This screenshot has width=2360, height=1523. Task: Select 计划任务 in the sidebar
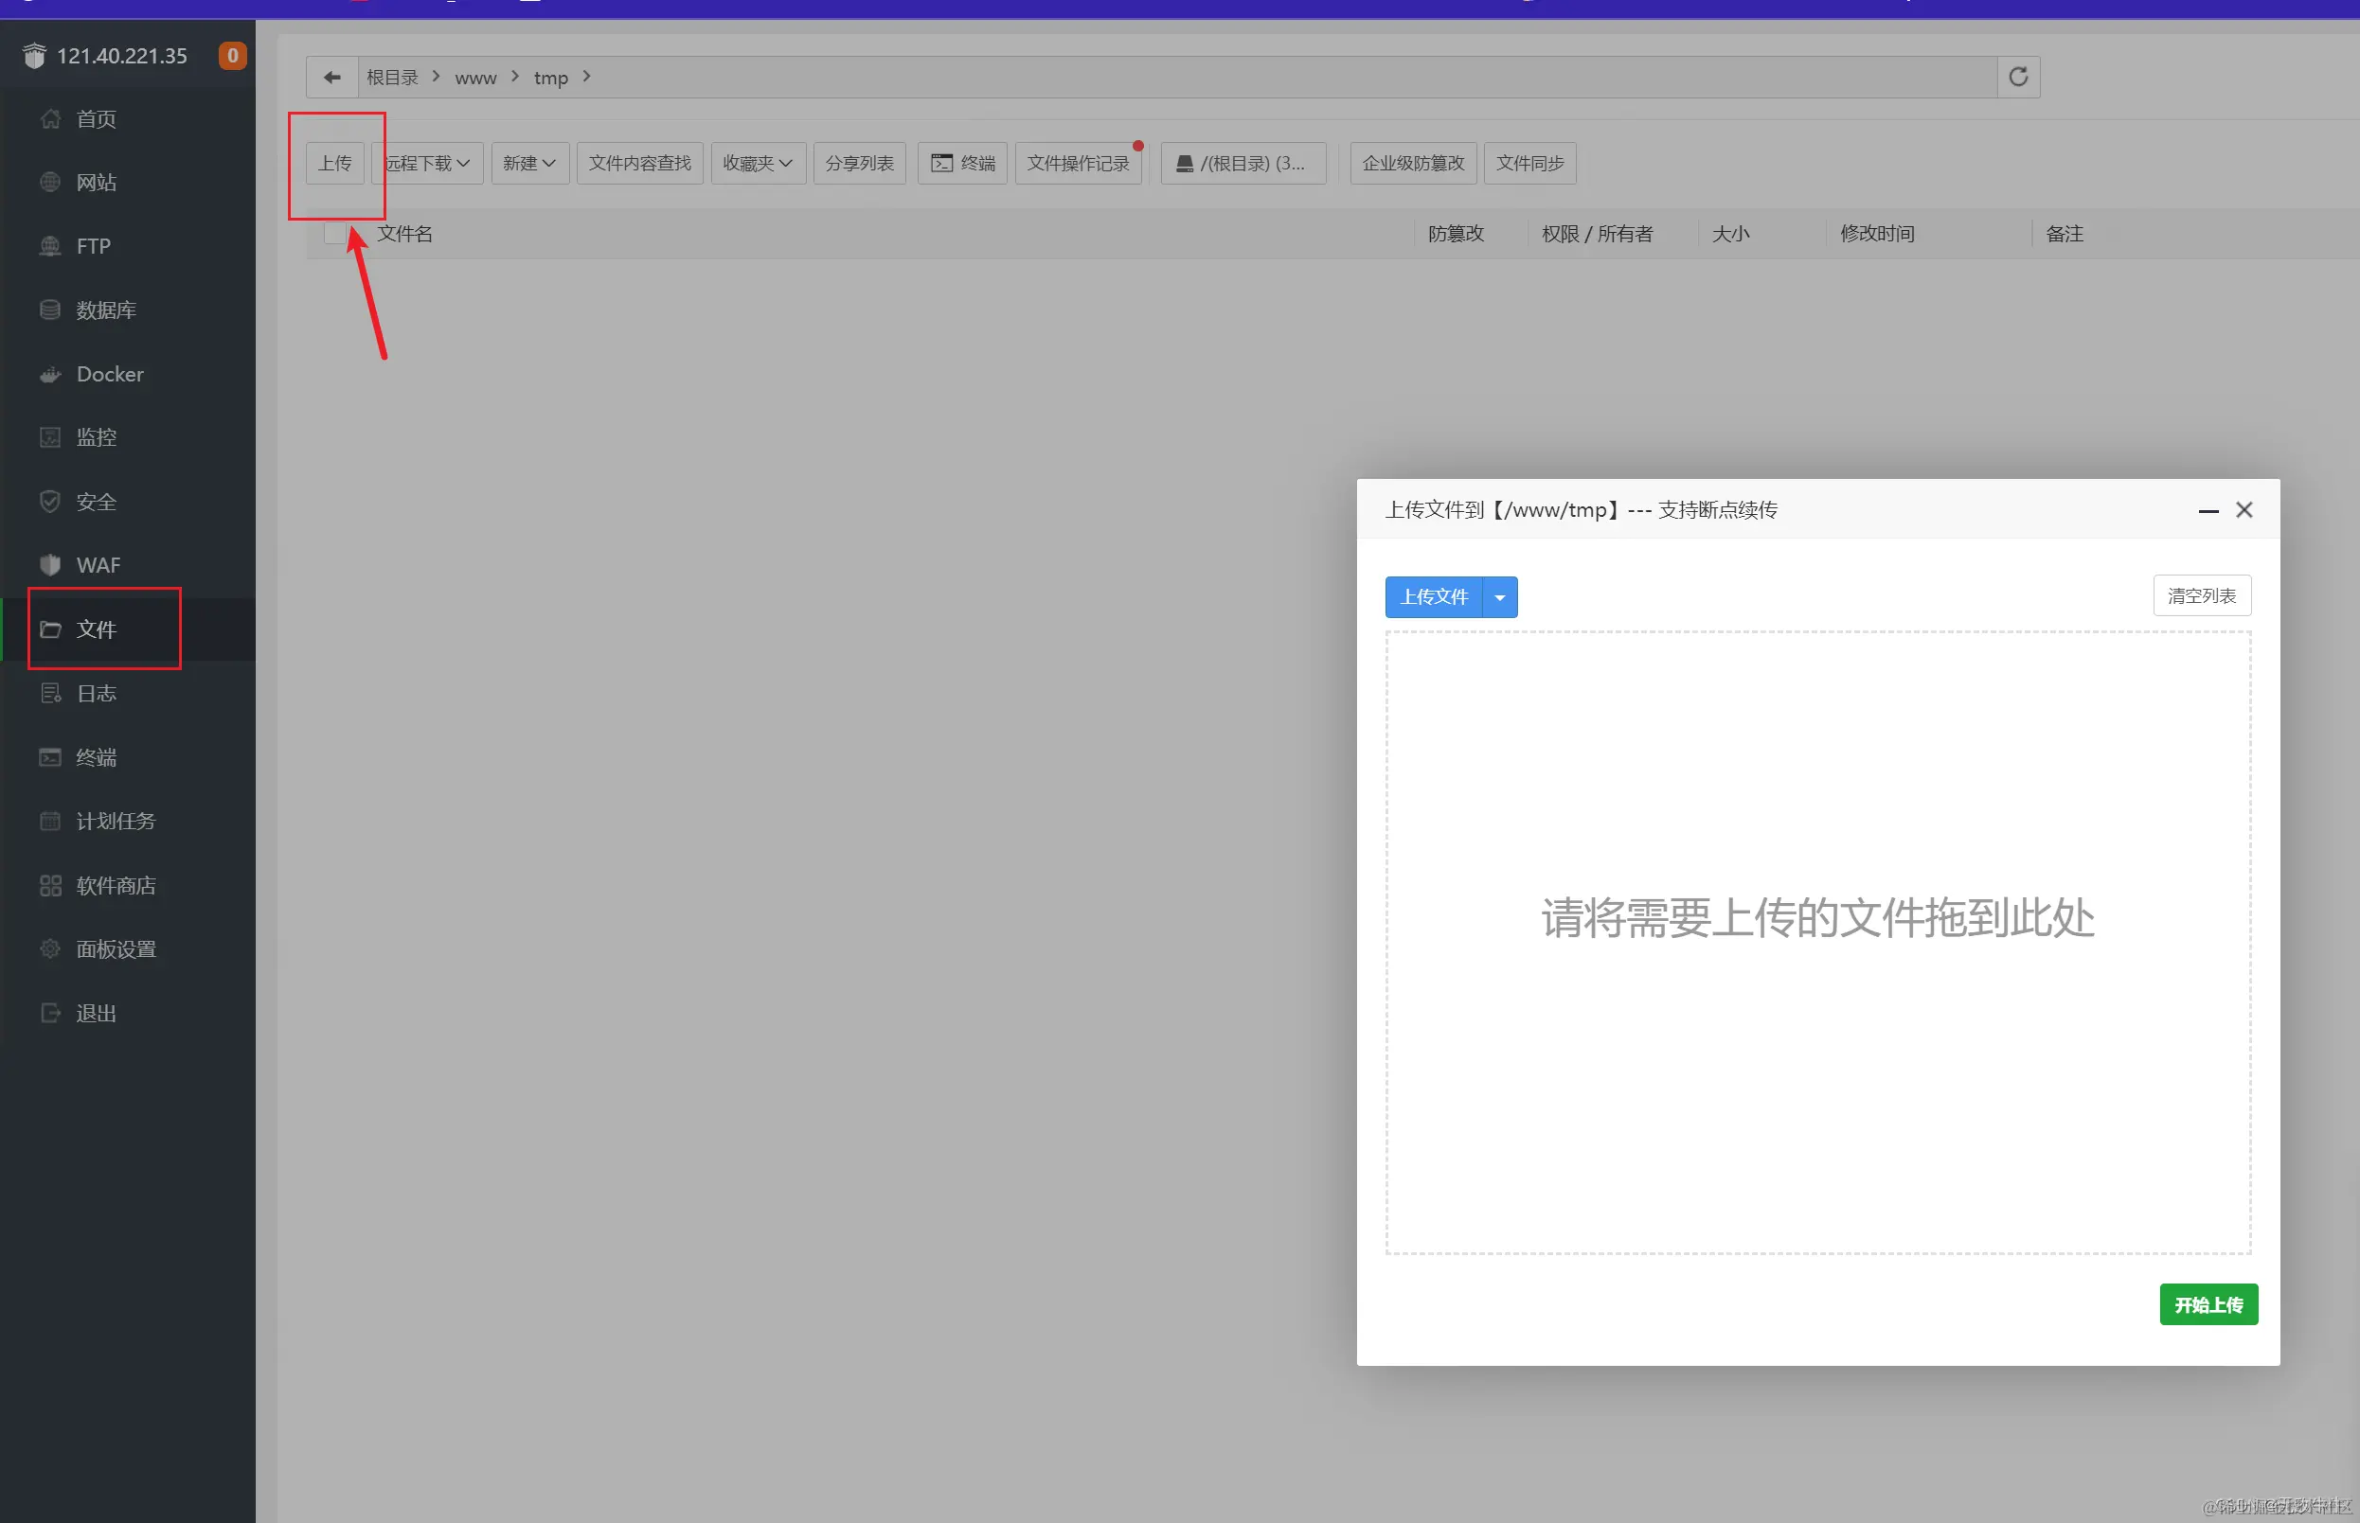[x=115, y=821]
